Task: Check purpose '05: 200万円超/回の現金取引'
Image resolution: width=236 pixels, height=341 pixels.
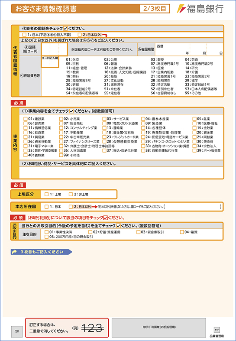Action: click(x=46, y=237)
